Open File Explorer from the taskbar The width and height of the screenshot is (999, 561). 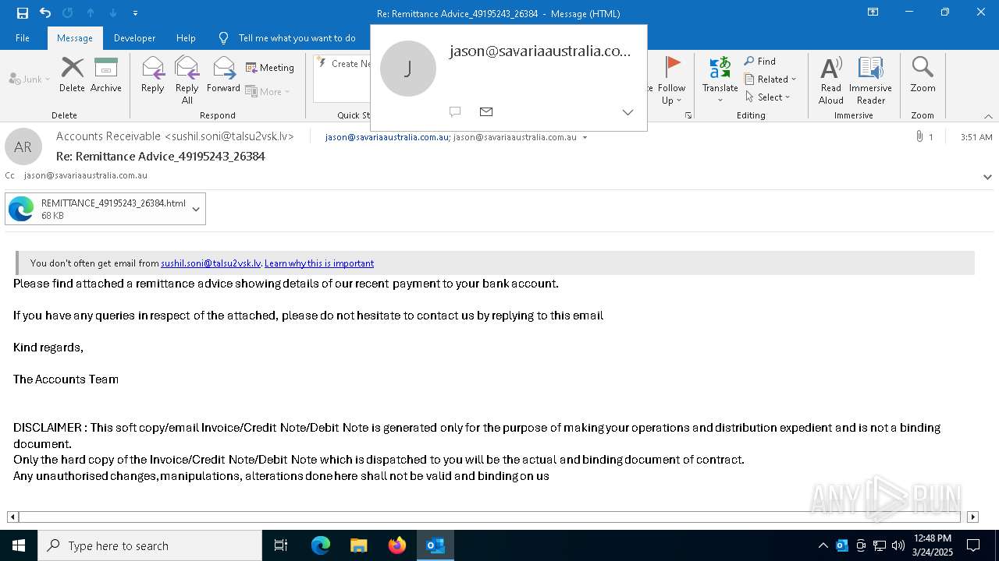[x=359, y=545]
